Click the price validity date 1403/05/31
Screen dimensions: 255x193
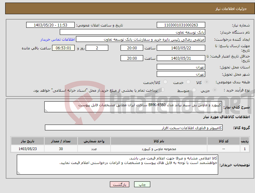[181, 58]
